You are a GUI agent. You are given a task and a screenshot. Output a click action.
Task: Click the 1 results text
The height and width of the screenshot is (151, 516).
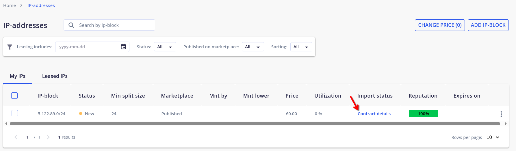67,137
